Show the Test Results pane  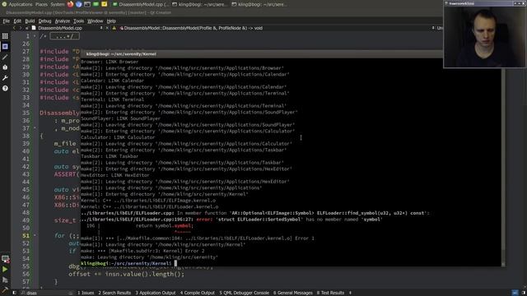(330, 293)
